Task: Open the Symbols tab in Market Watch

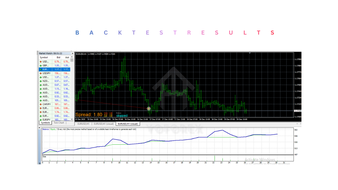Action: [x=45, y=123]
